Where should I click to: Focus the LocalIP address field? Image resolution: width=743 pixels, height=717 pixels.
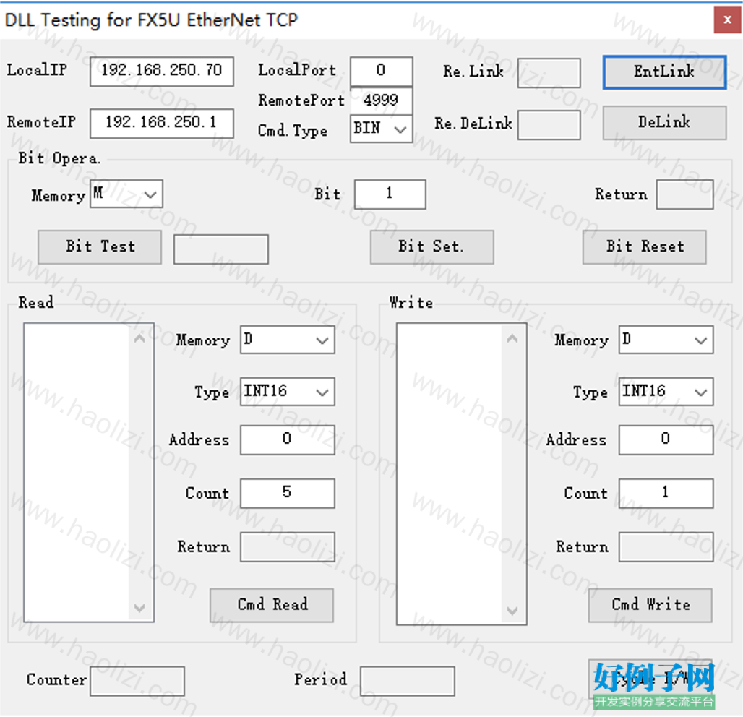pyautogui.click(x=162, y=72)
